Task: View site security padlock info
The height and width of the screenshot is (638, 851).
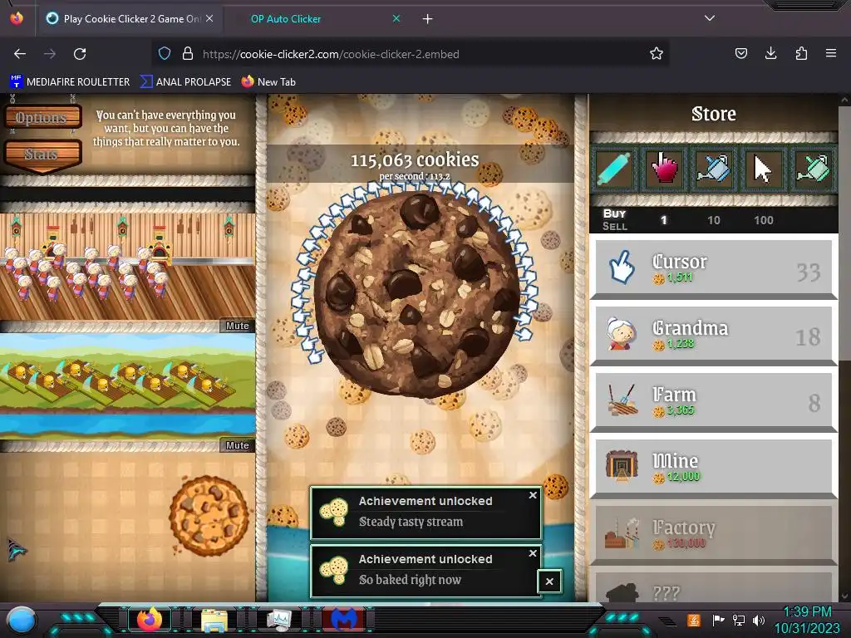Action: coord(188,53)
